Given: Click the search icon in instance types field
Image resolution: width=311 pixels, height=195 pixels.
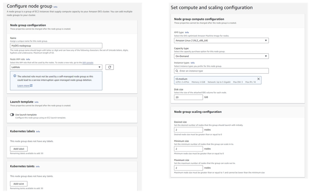Looking at the screenshot, I should point(177,71).
